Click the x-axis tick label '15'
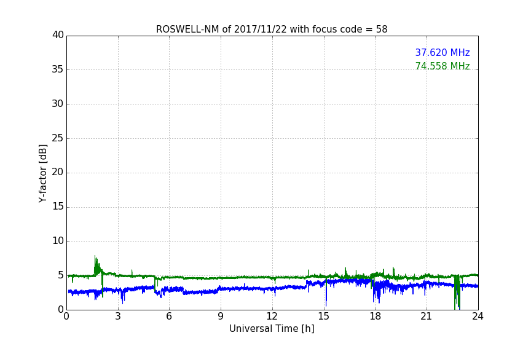This screenshot has width=531, height=354. [x=323, y=317]
